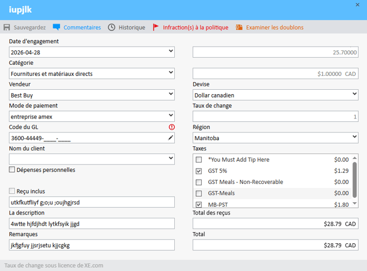This screenshot has height=271, width=367.
Task: Uncheck the GST 5% tax checkbox
Action: pos(199,171)
